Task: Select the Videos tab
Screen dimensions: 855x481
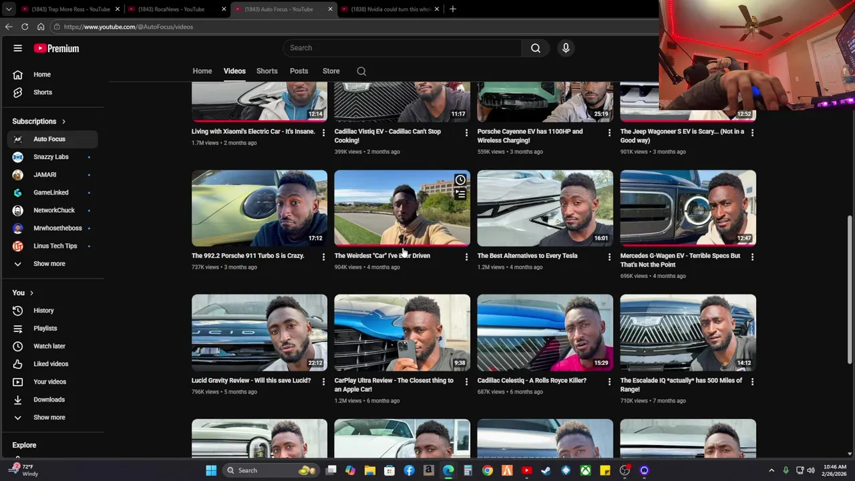Action: [234, 71]
